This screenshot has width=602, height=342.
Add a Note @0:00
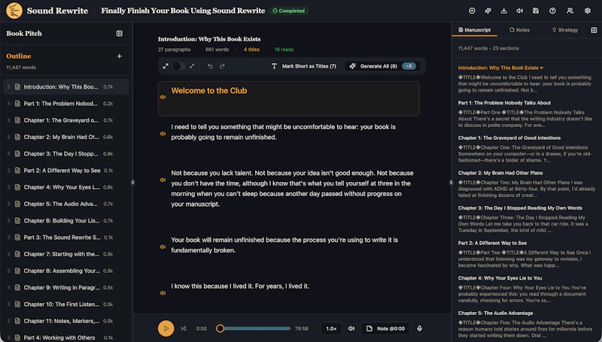(x=385, y=328)
